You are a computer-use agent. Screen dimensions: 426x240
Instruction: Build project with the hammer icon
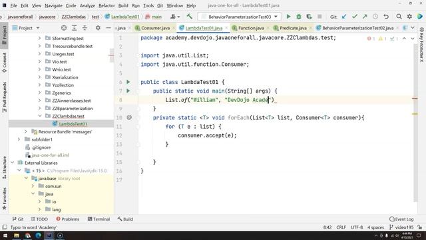pos(189,17)
